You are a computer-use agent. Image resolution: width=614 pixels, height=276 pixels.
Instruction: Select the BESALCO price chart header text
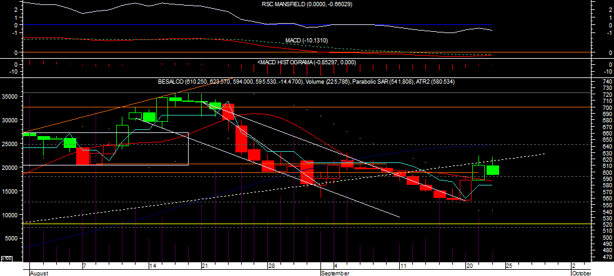coord(307,82)
